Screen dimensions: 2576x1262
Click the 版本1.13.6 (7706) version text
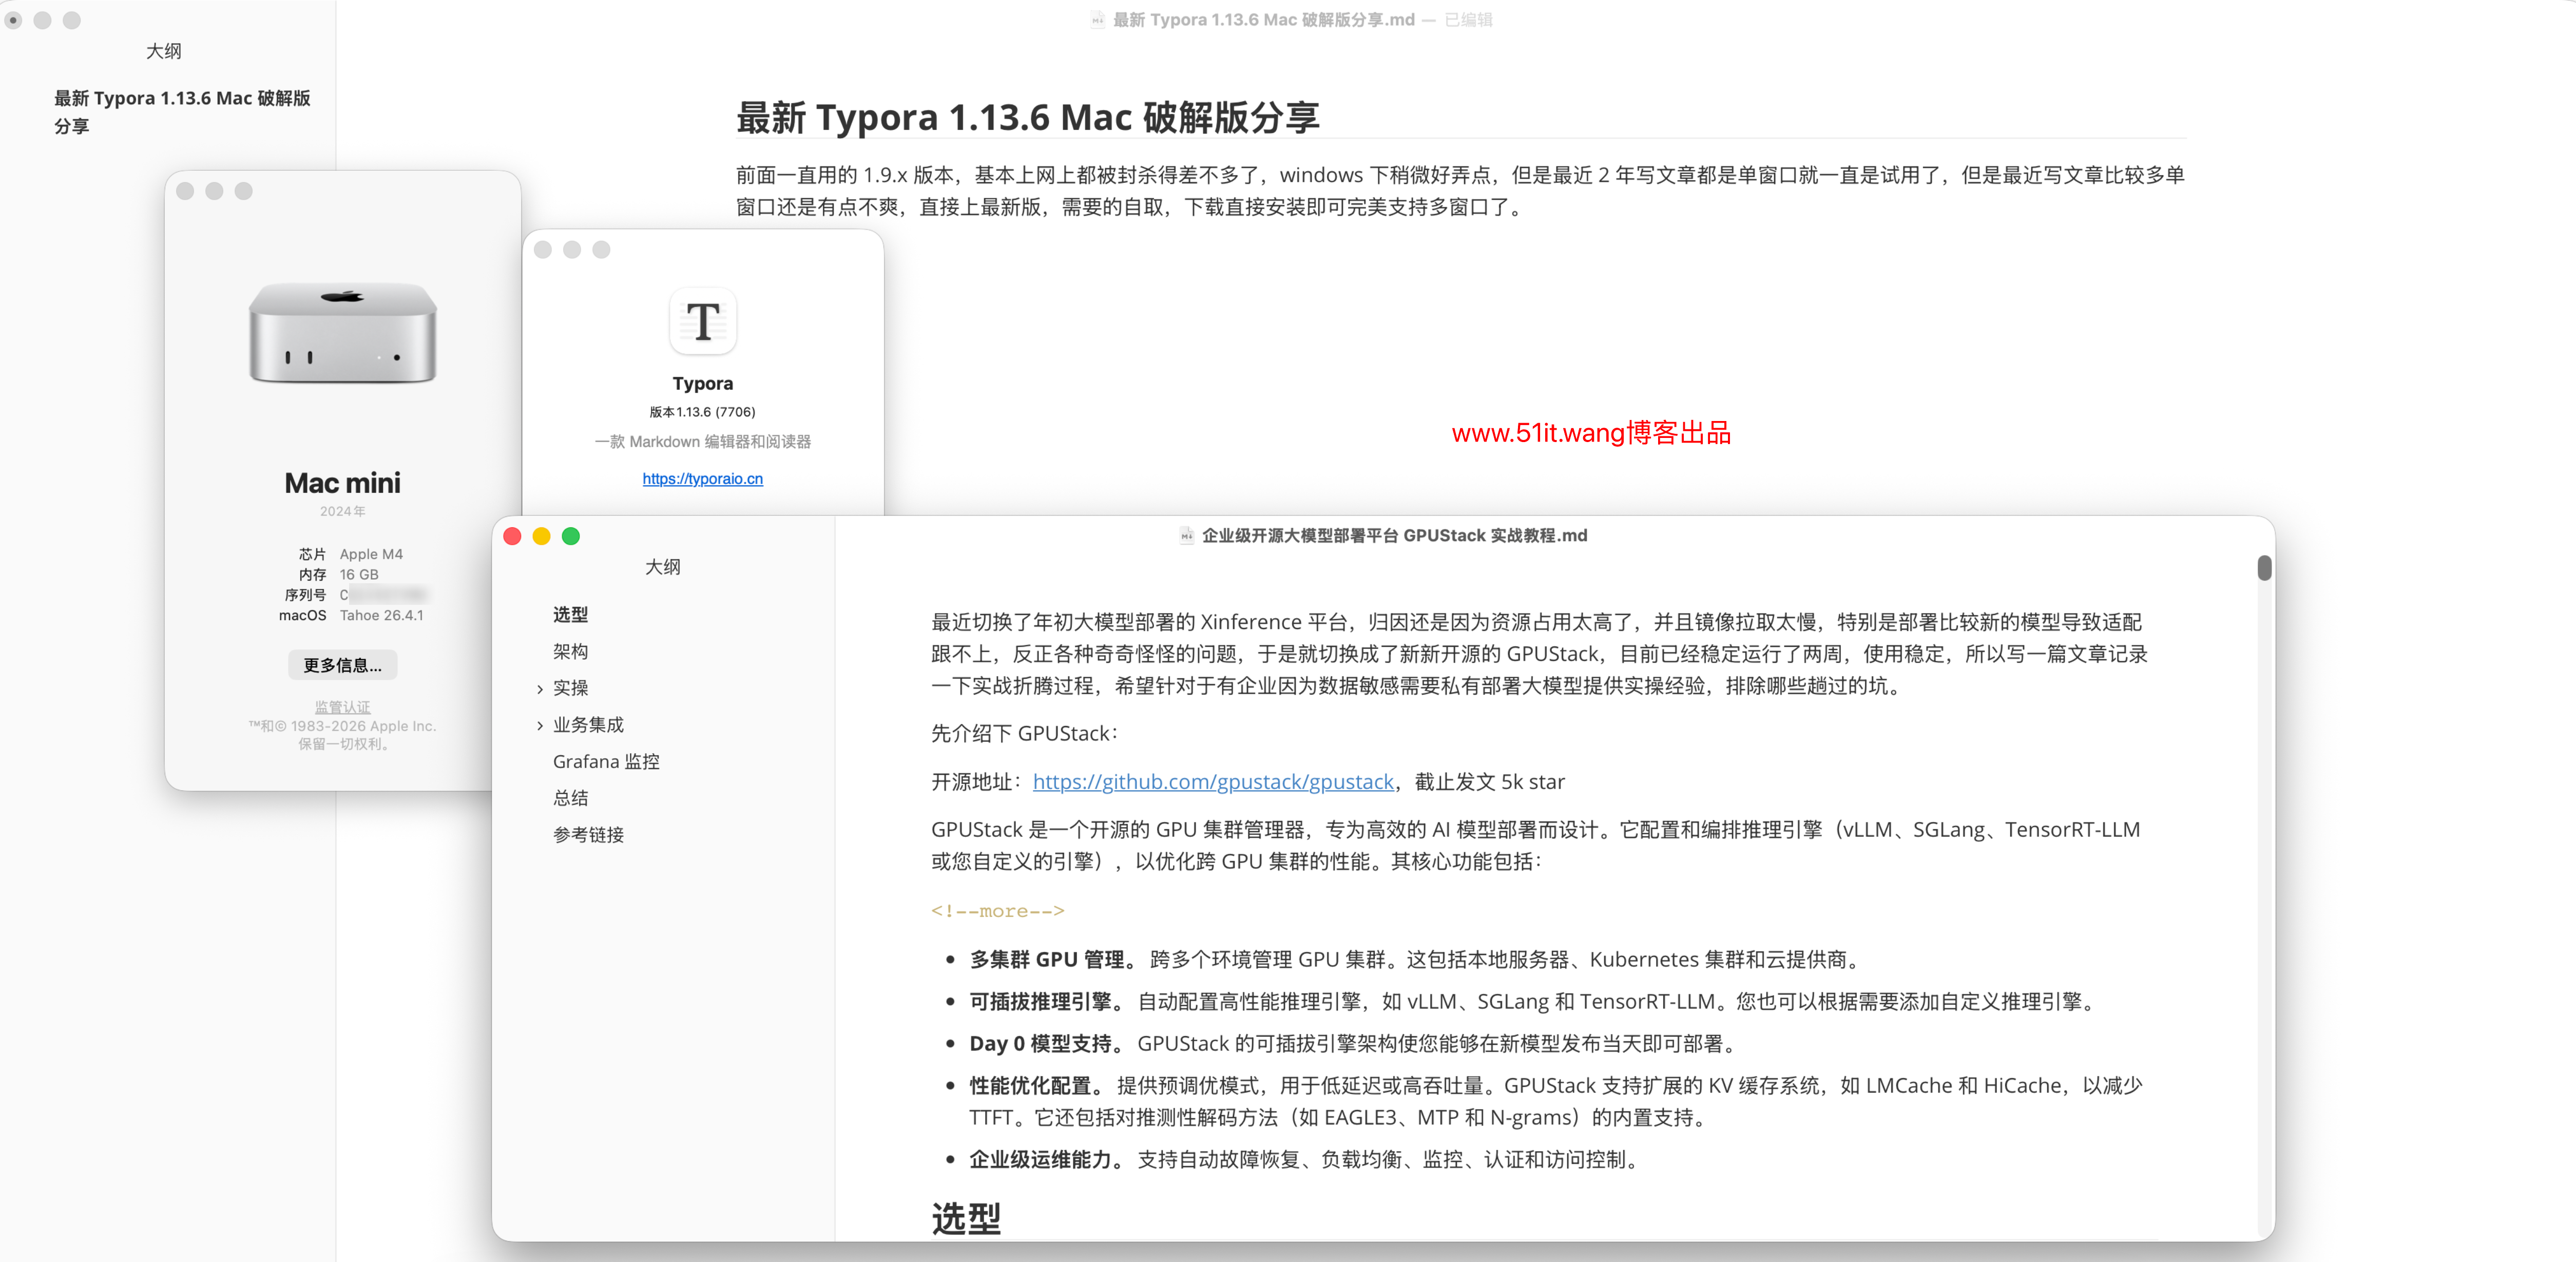tap(702, 411)
